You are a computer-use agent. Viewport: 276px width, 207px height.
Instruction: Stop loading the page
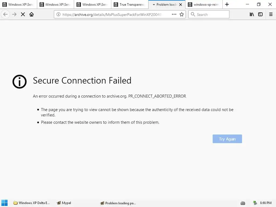[23, 14]
